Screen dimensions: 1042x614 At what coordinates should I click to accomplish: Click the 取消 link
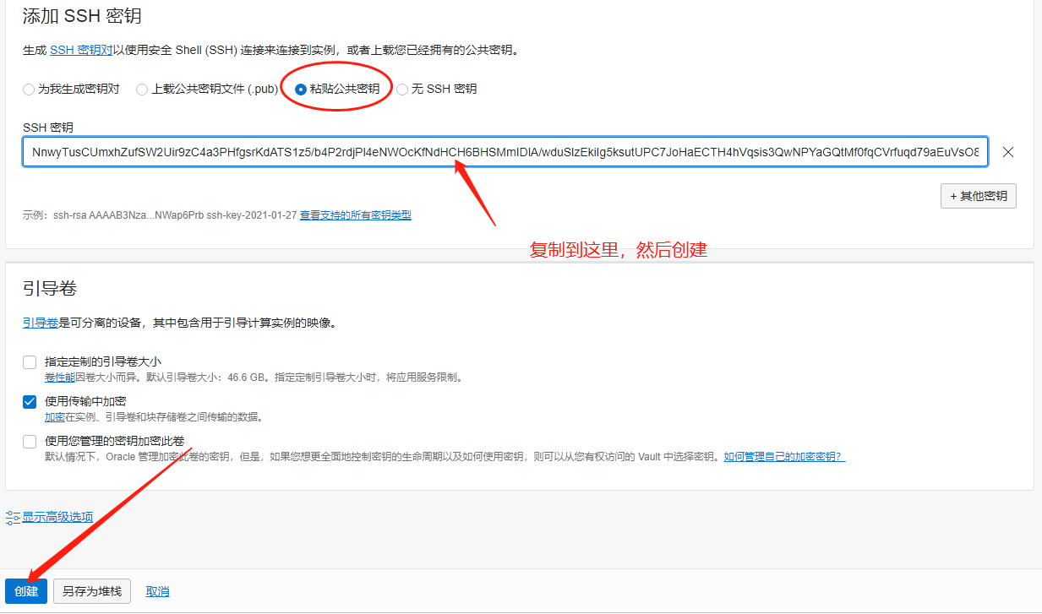pos(157,591)
